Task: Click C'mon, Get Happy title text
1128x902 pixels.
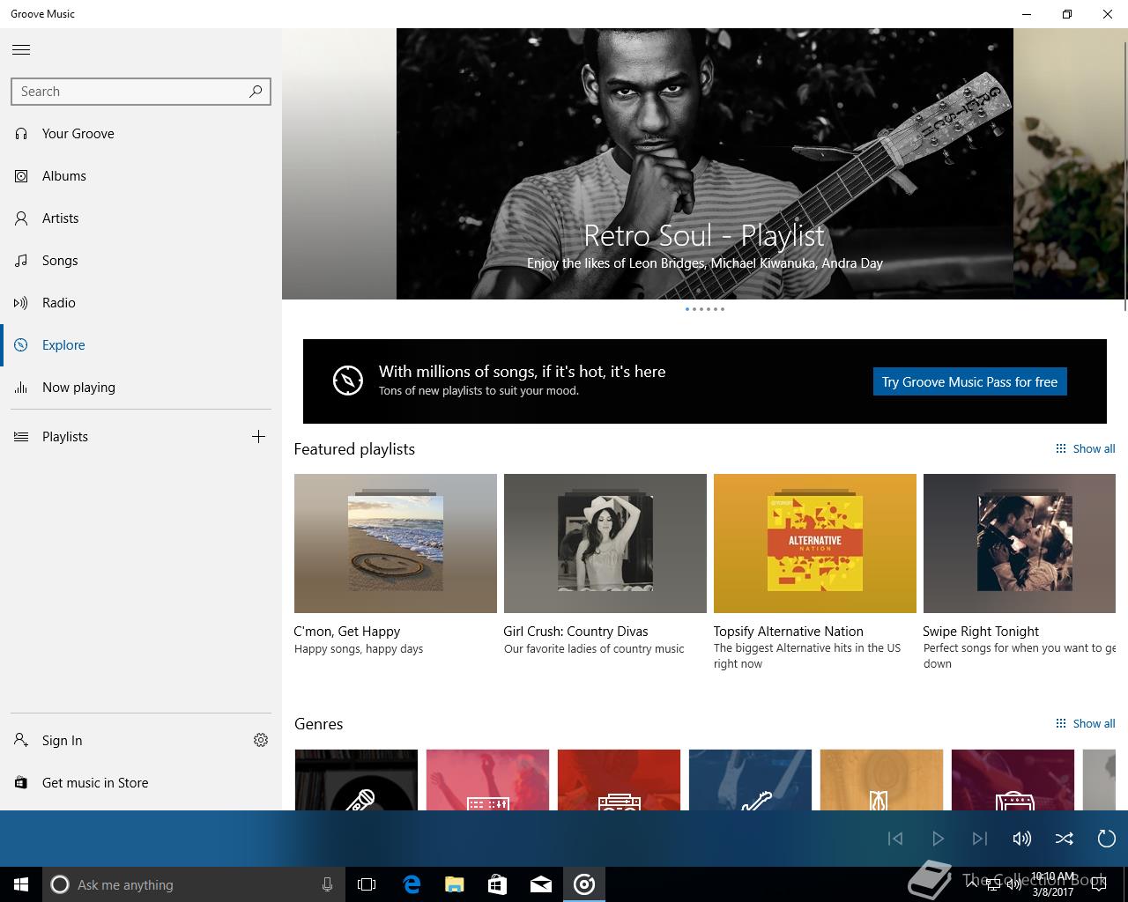Action: point(347,632)
